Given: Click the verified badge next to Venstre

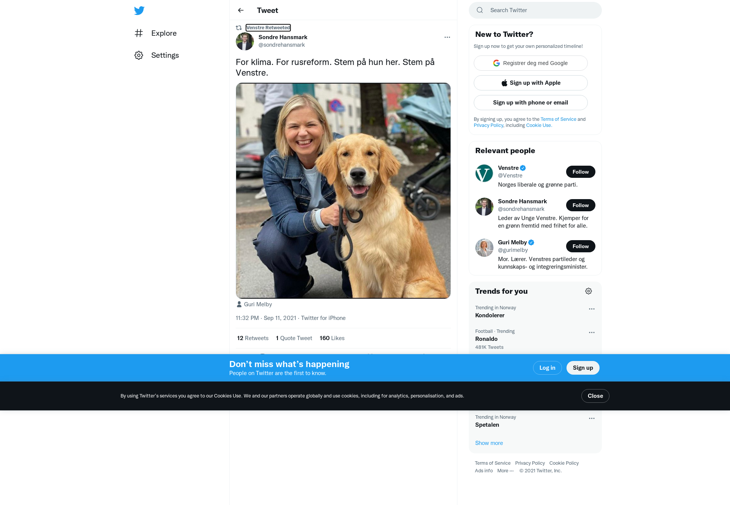Looking at the screenshot, I should click(x=523, y=168).
